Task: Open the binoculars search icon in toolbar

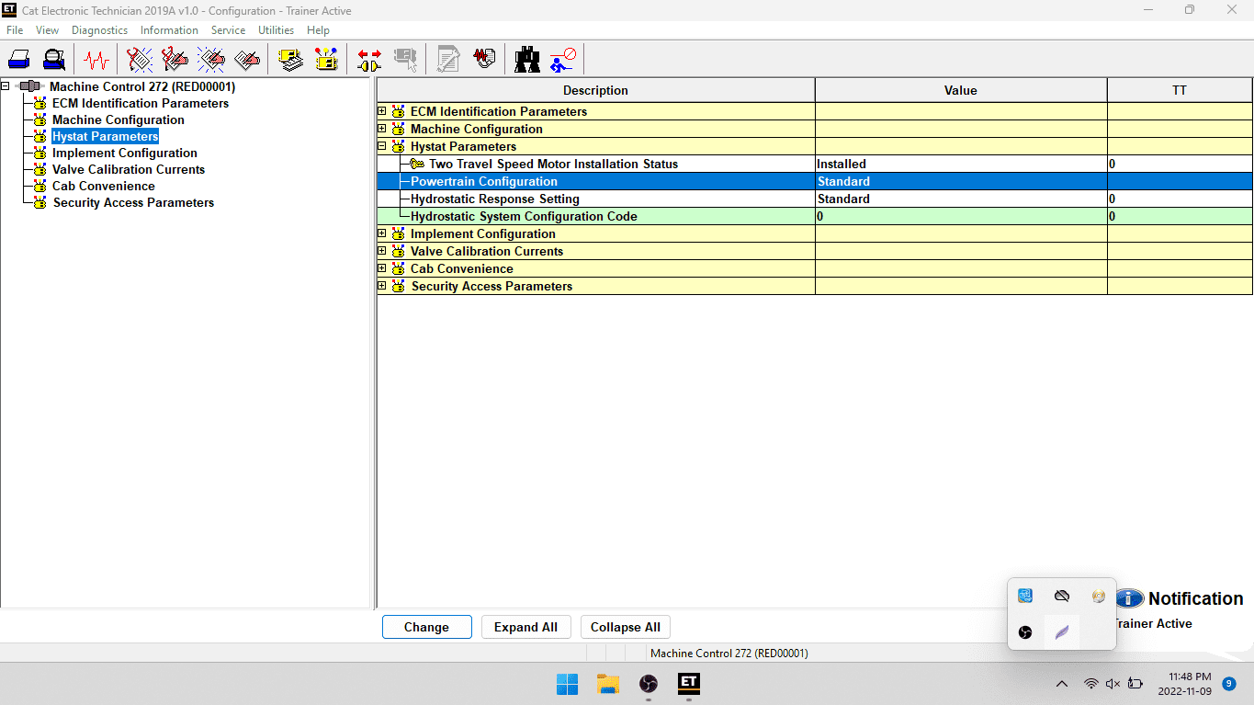Action: (x=527, y=60)
